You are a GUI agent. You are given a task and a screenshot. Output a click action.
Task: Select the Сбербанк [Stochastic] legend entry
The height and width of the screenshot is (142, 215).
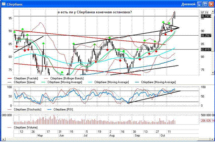(24, 109)
